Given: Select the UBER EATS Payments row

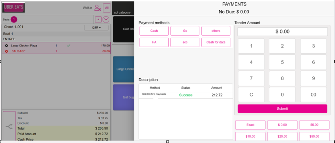Looking at the screenshot, I should click(x=186, y=95).
